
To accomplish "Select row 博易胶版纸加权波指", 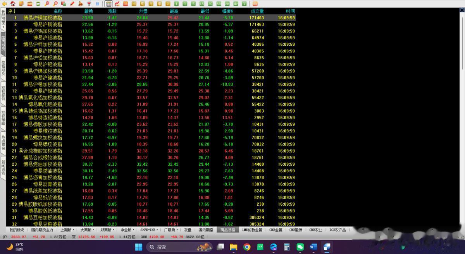I will point(152,204).
